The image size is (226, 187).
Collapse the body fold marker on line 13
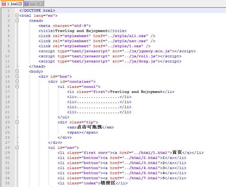click(17, 71)
